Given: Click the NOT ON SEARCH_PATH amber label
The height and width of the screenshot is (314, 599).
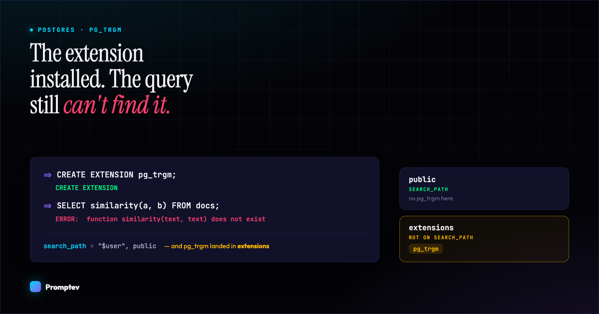Looking at the screenshot, I should pos(441,238).
